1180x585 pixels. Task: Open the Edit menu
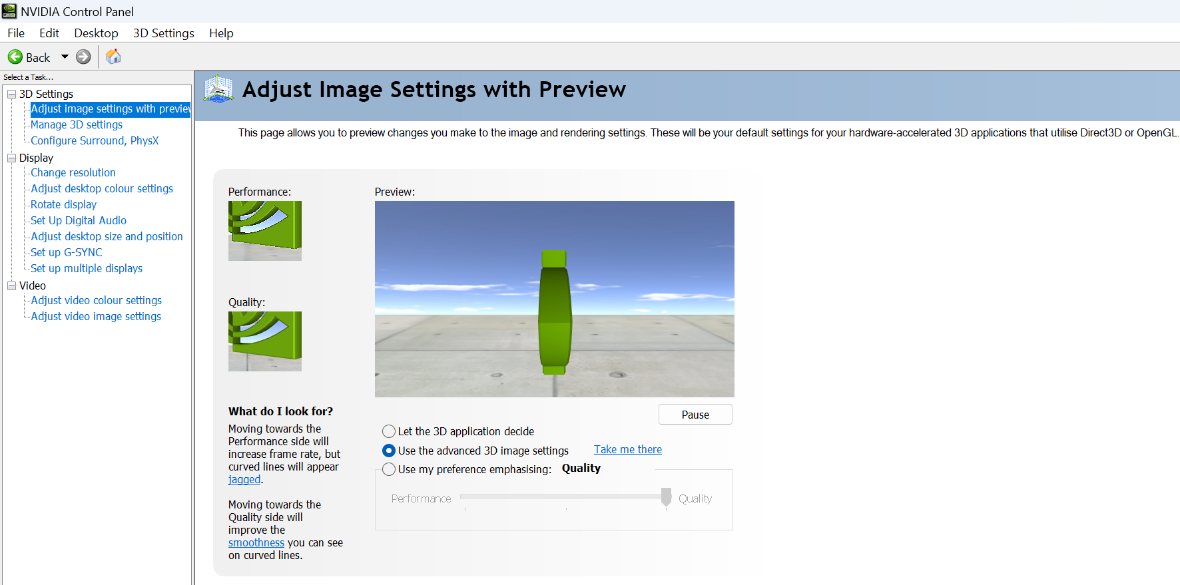(49, 33)
